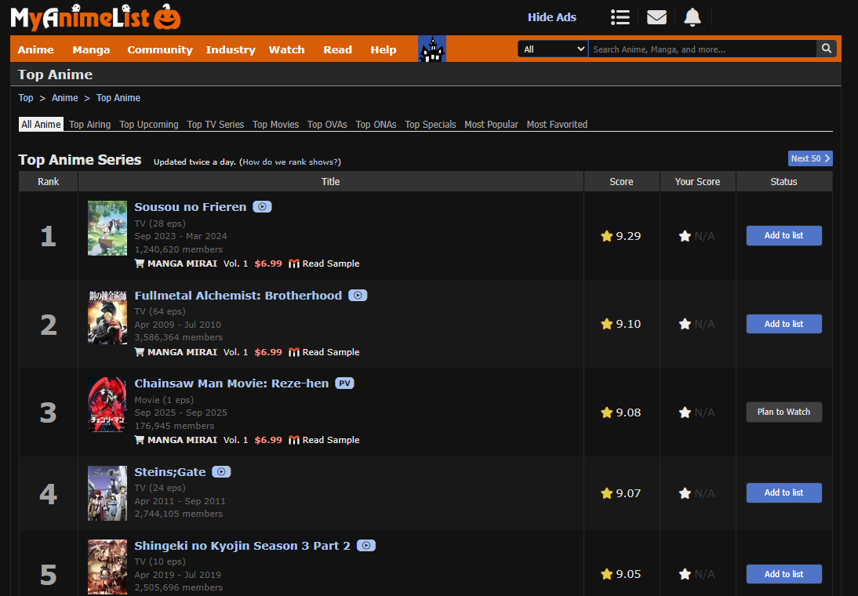
Task: Open the Help menu
Action: point(383,49)
